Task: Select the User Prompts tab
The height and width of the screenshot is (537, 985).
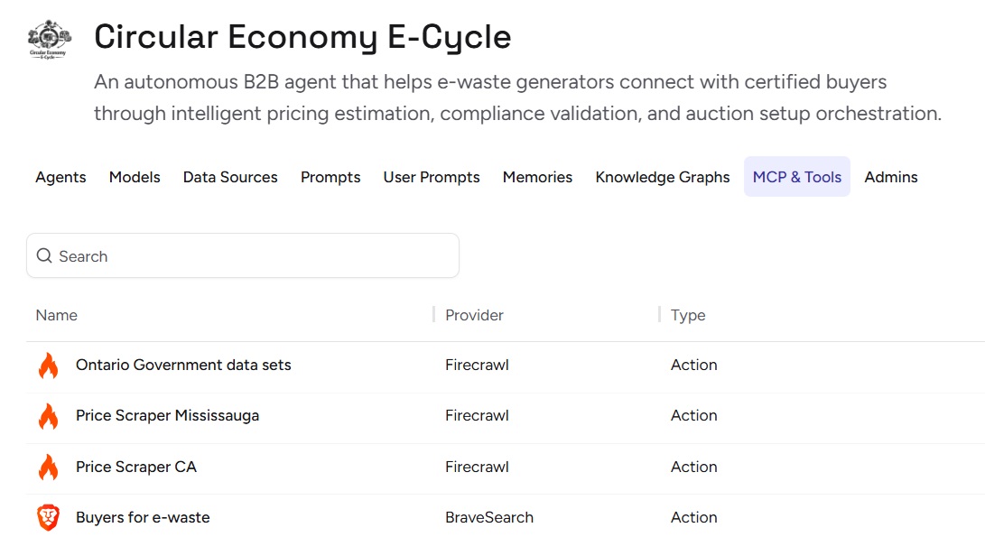Action: [x=432, y=177]
